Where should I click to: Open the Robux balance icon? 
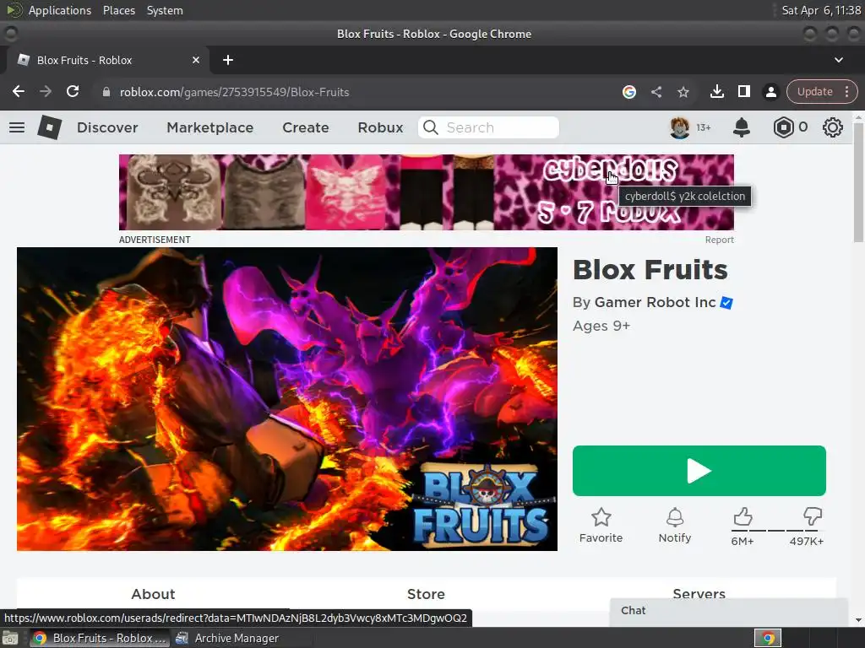click(x=783, y=127)
